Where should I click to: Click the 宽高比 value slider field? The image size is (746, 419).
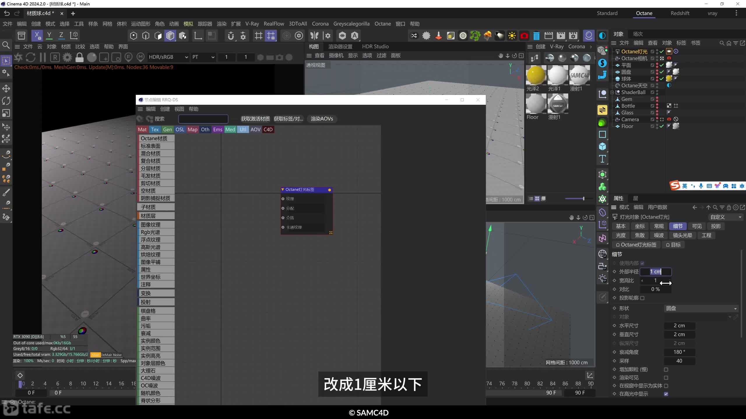[x=656, y=280]
